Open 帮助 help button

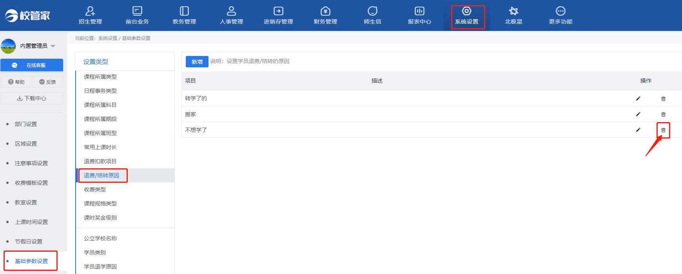16,82
